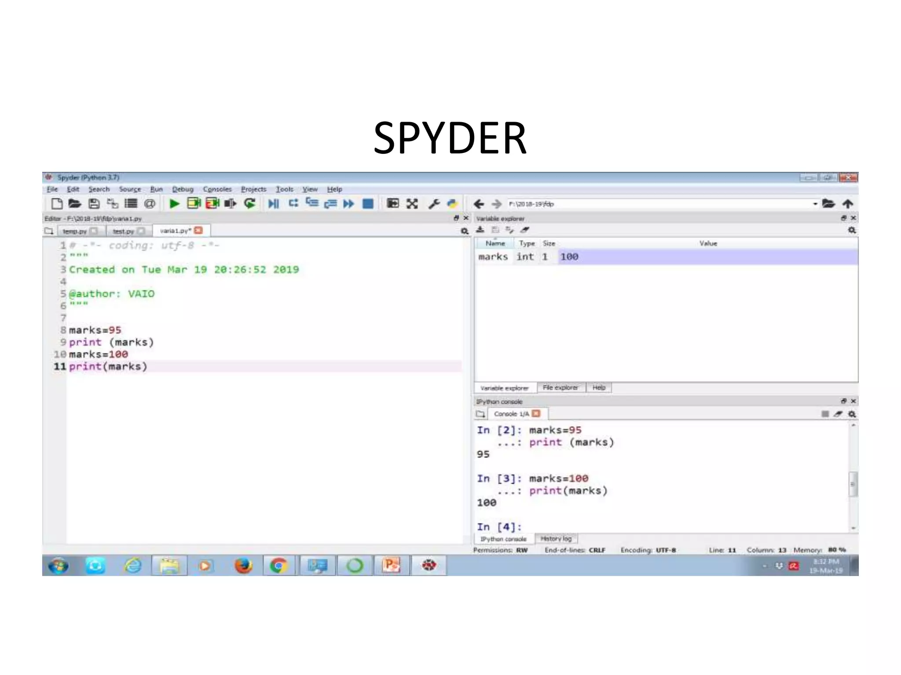Save the current file via toolbar
901x675 pixels.
click(94, 203)
